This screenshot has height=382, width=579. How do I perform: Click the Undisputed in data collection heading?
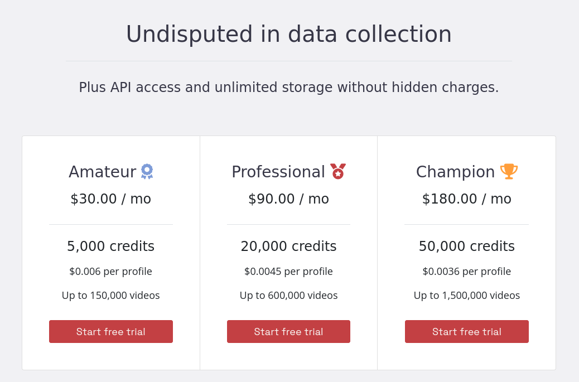click(x=289, y=34)
